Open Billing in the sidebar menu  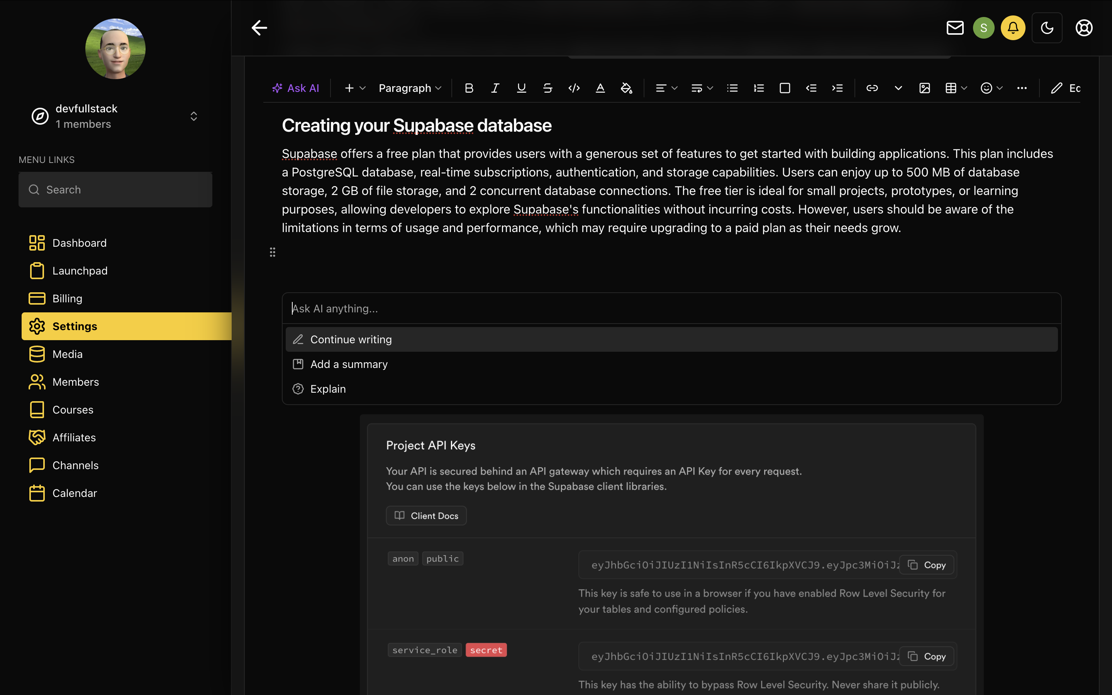(67, 299)
